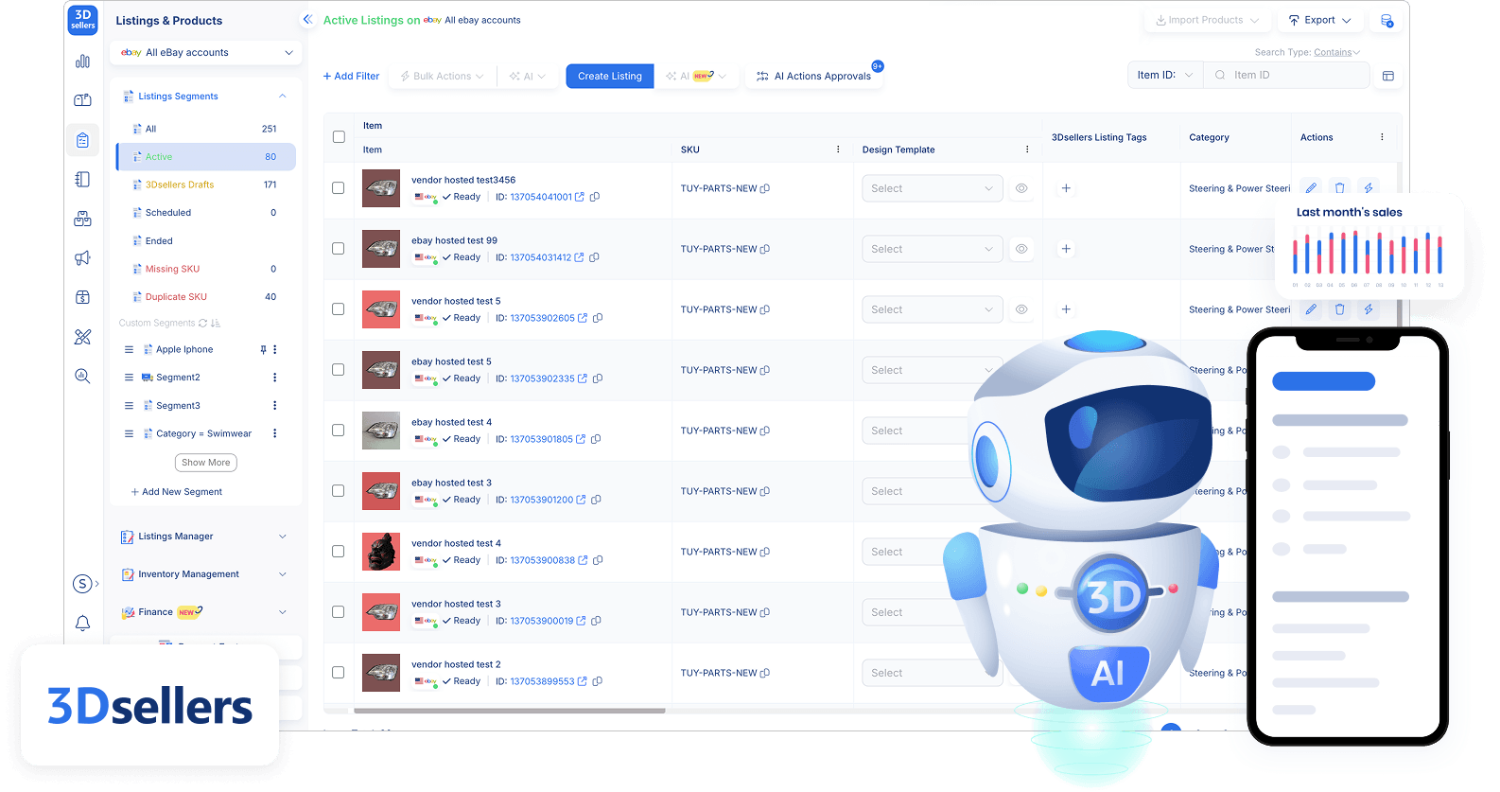Expand Listings Manager section
Viewport: 1500px width, 792px height.
(x=205, y=537)
